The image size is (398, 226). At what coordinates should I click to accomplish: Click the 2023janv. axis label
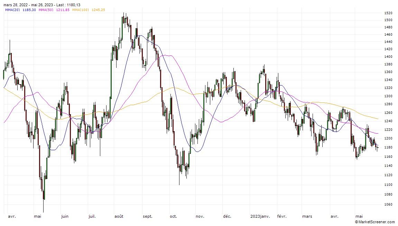(x=259, y=217)
